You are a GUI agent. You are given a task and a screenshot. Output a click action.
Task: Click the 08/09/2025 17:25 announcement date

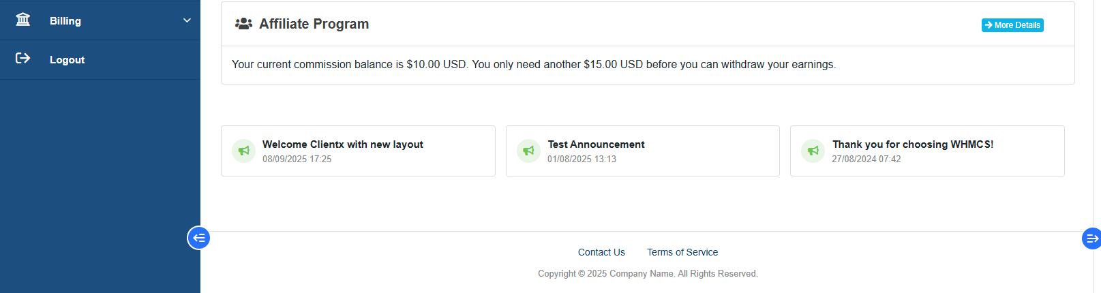point(297,159)
